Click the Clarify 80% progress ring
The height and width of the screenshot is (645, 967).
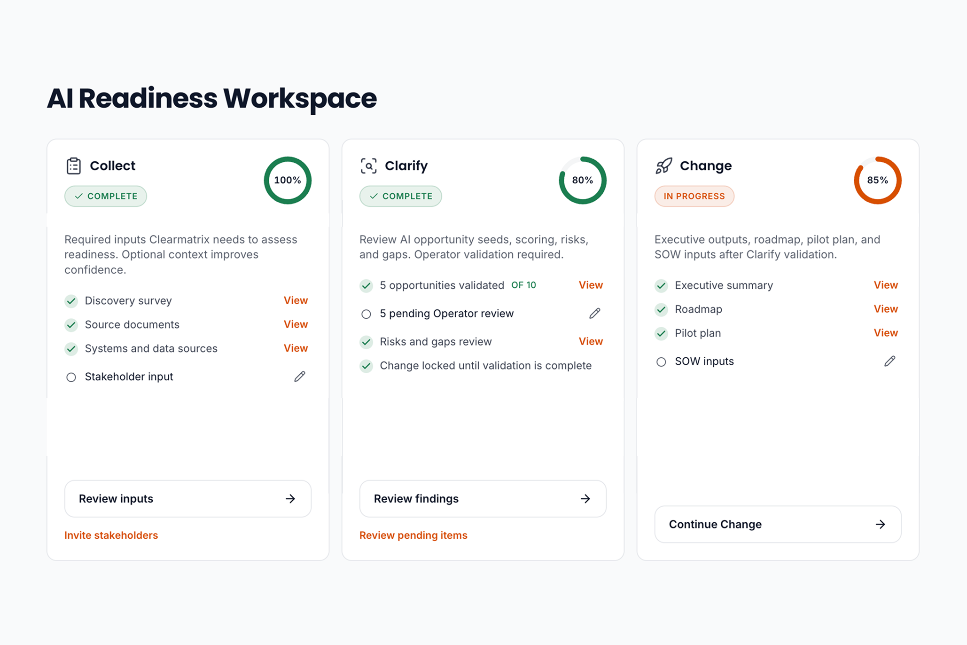pyautogui.click(x=583, y=181)
